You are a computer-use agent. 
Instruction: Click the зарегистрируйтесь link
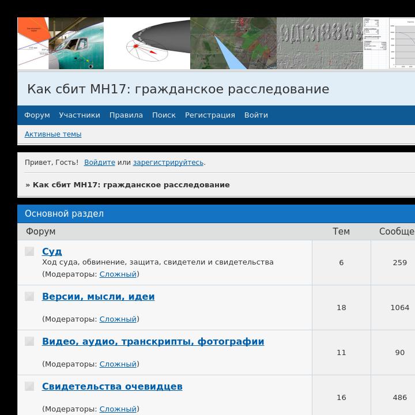click(168, 162)
